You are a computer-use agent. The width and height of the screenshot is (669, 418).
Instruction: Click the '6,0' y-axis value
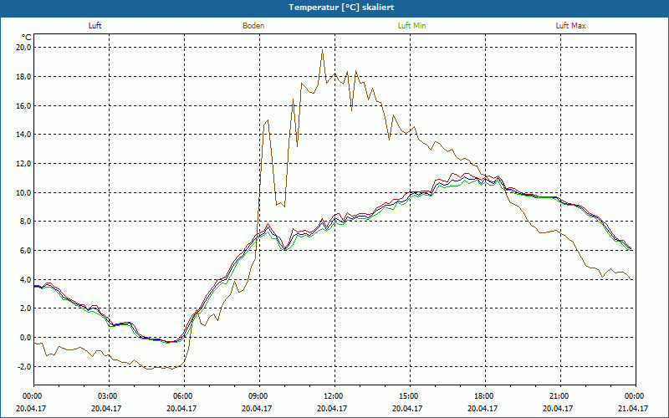tap(25, 250)
